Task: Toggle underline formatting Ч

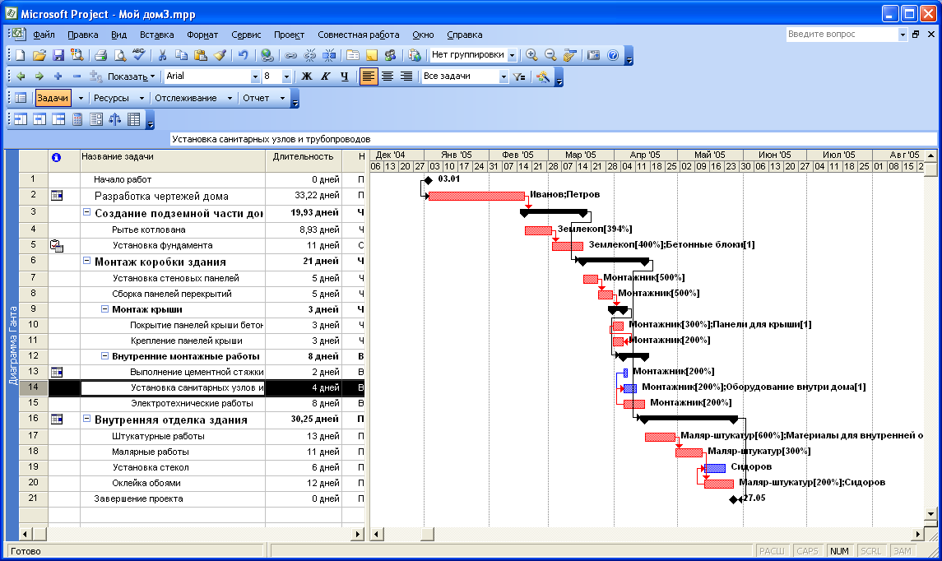Action: pyautogui.click(x=344, y=76)
